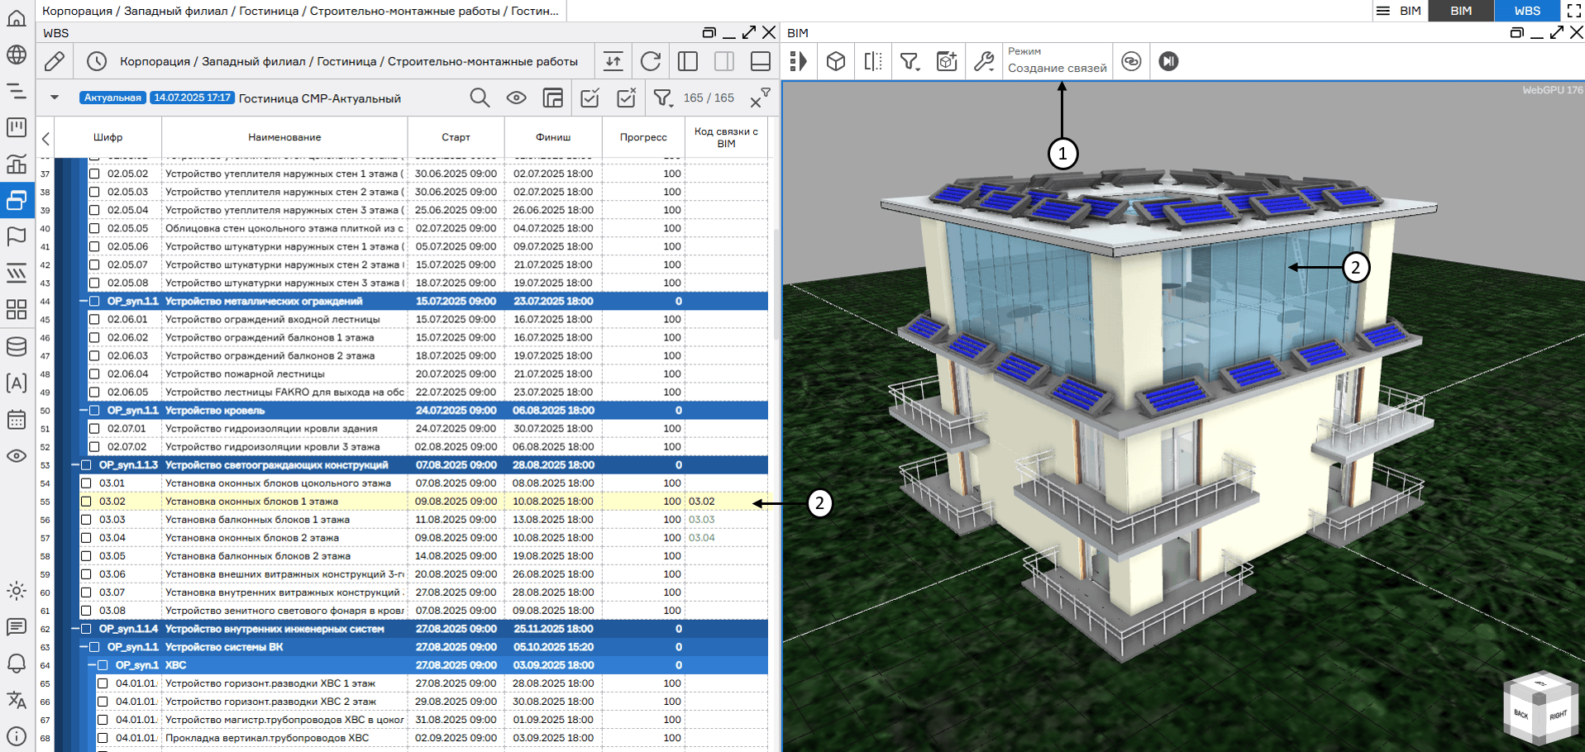Click the 3D cube icon in BIM toolbar
Viewport: 1585px width, 752px height.
(836, 61)
